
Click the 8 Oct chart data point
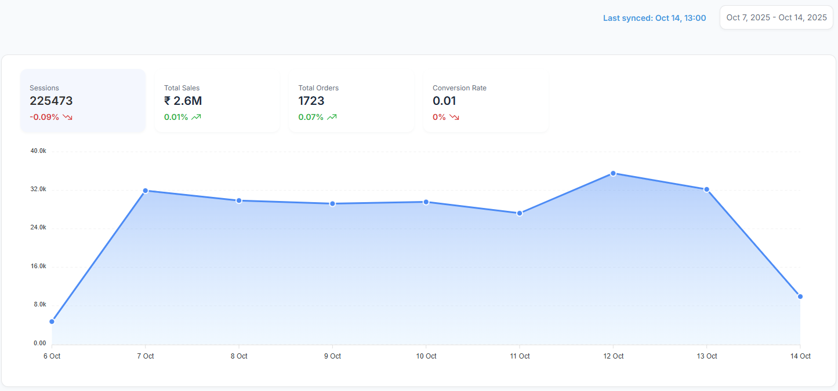239,200
